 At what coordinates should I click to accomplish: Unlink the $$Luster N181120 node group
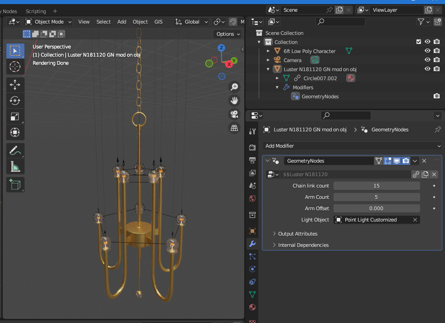434,174
